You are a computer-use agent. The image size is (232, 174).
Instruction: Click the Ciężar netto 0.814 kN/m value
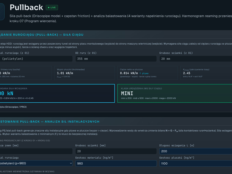[x=129, y=73]
